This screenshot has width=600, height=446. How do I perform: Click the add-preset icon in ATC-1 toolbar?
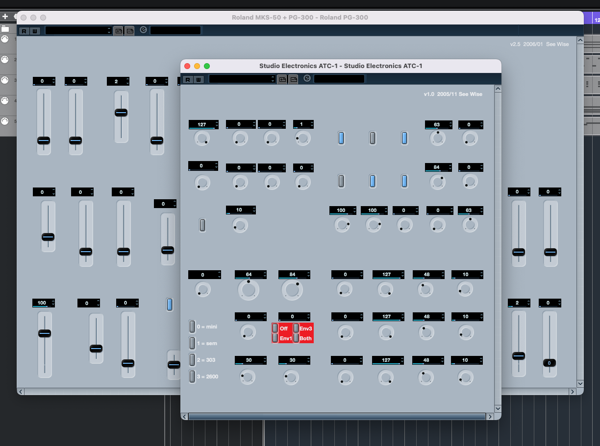pyautogui.click(x=282, y=79)
